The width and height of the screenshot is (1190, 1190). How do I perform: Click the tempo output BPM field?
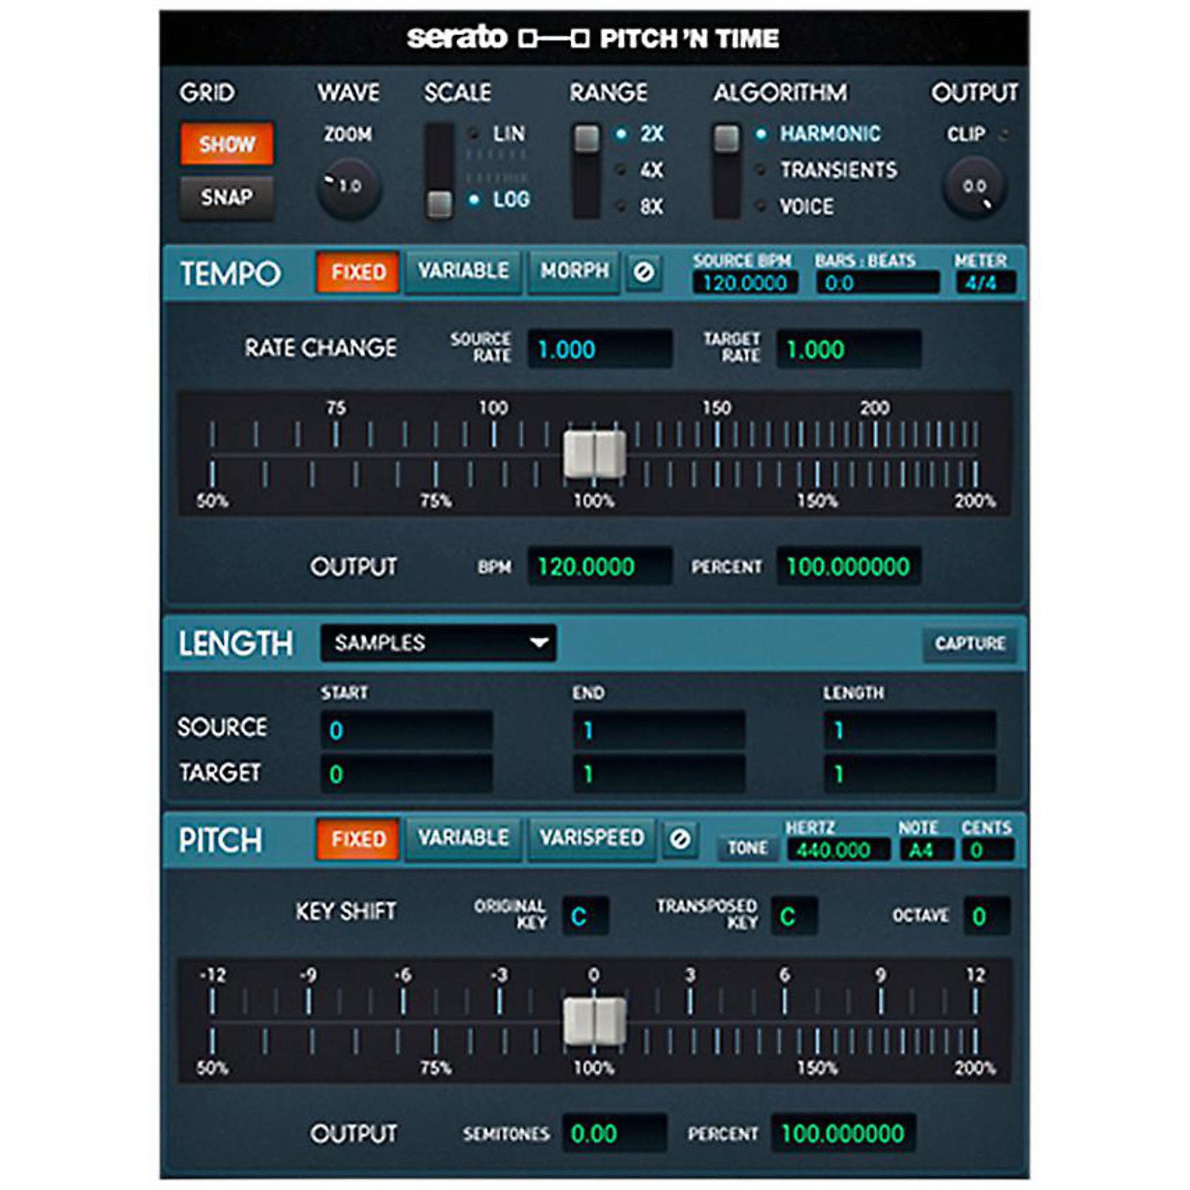[x=600, y=566]
